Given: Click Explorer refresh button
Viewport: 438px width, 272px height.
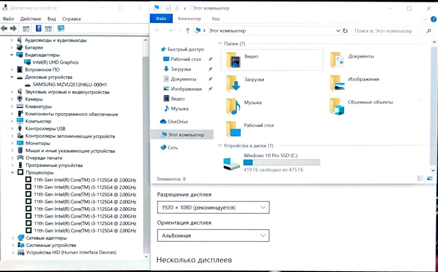Looking at the screenshot, I should 345,31.
